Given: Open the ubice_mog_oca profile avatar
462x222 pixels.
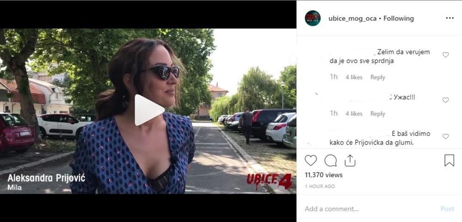Looking at the screenshot, I should (313, 18).
